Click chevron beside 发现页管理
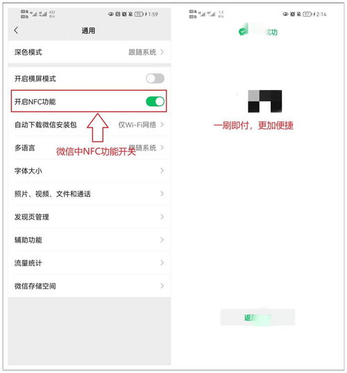 coord(162,217)
